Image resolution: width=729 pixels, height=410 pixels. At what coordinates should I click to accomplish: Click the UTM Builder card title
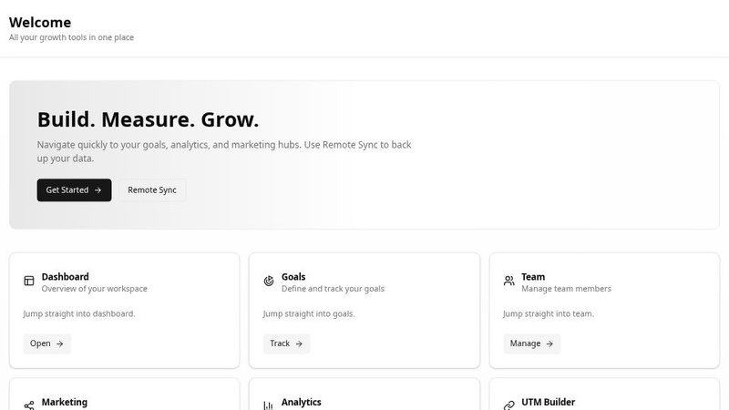549,402
